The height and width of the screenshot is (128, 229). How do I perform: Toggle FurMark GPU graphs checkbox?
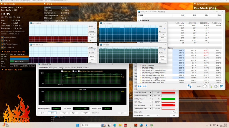(x=2, y=47)
